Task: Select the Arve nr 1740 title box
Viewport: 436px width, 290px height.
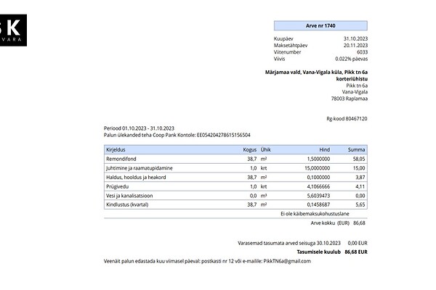Action: 320,25
